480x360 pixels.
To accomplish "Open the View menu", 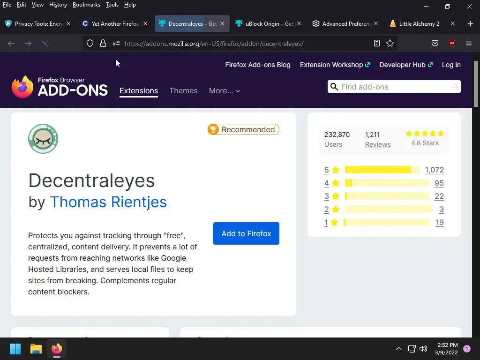I will click(x=37, y=5).
